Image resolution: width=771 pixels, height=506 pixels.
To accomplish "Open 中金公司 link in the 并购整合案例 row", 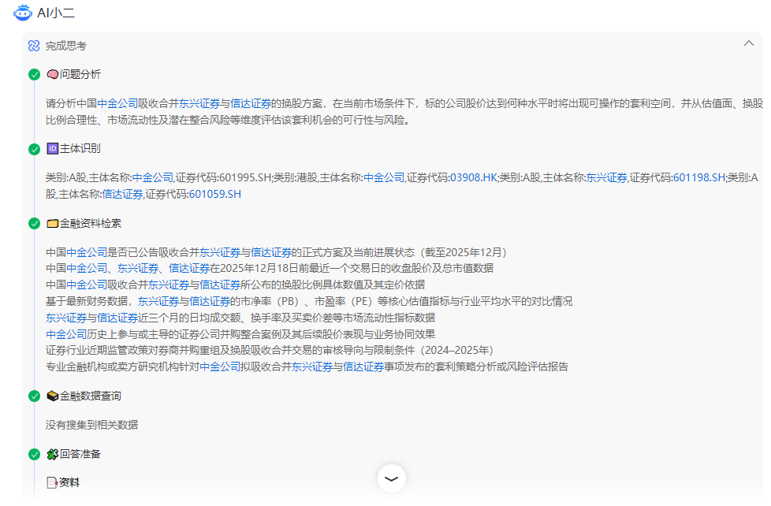I will click(66, 334).
